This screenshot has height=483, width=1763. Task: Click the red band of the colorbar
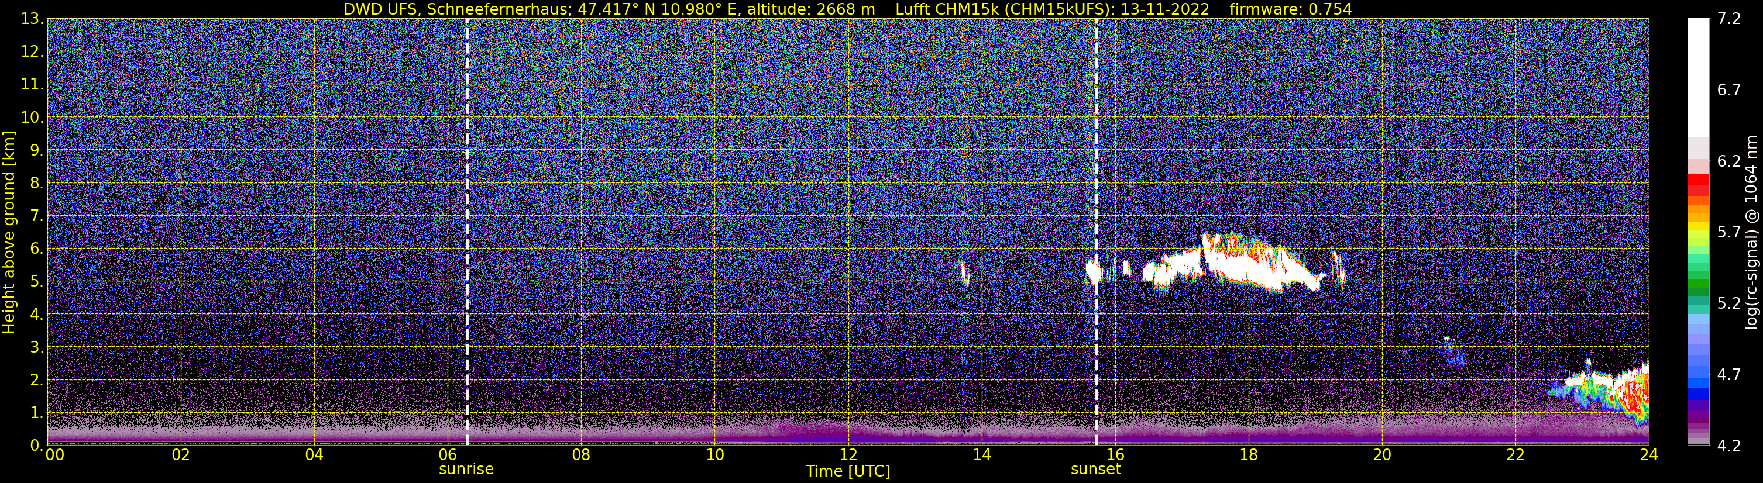1698,185
